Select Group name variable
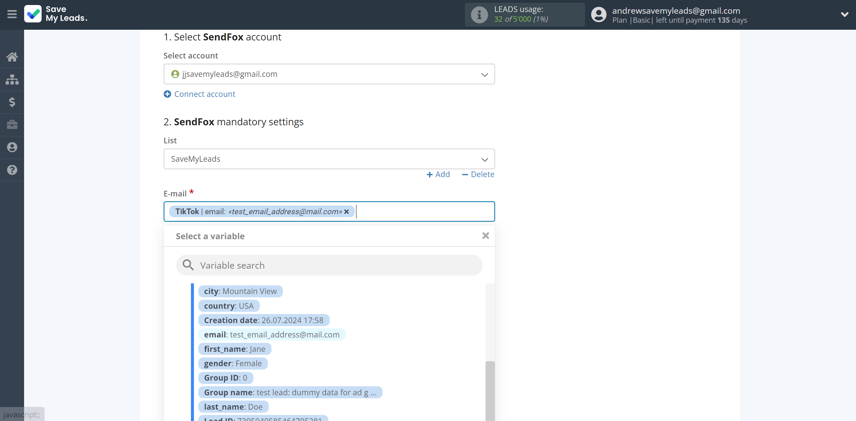Image resolution: width=856 pixels, height=421 pixels. [290, 393]
